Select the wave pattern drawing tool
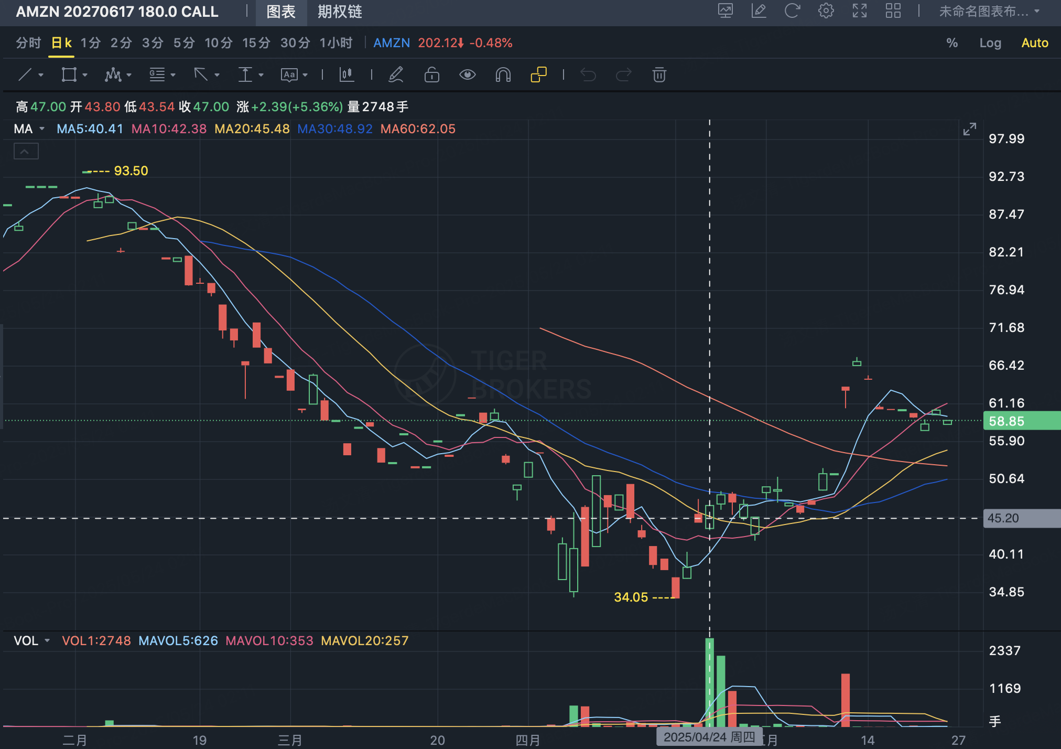Image resolution: width=1061 pixels, height=749 pixels. [x=113, y=75]
